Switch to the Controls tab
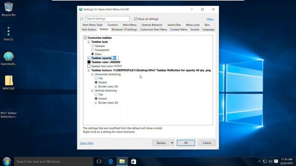This screenshot has height=166, width=296. point(113,25)
